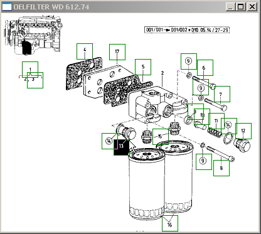Select circled 14 callout next to part 12
Image resolution: width=261 pixels, height=234 pixels.
tap(229, 126)
